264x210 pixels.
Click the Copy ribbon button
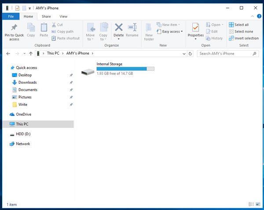(x=31, y=30)
